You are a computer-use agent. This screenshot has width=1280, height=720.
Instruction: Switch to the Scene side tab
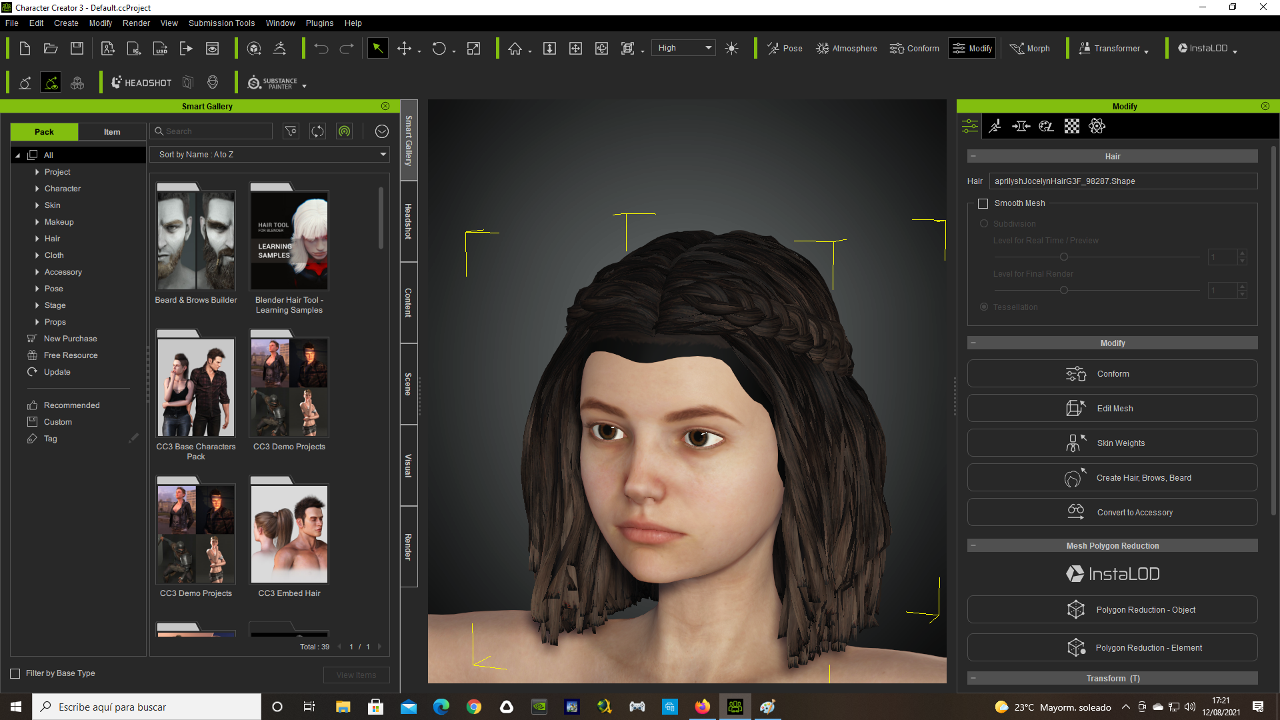(409, 384)
